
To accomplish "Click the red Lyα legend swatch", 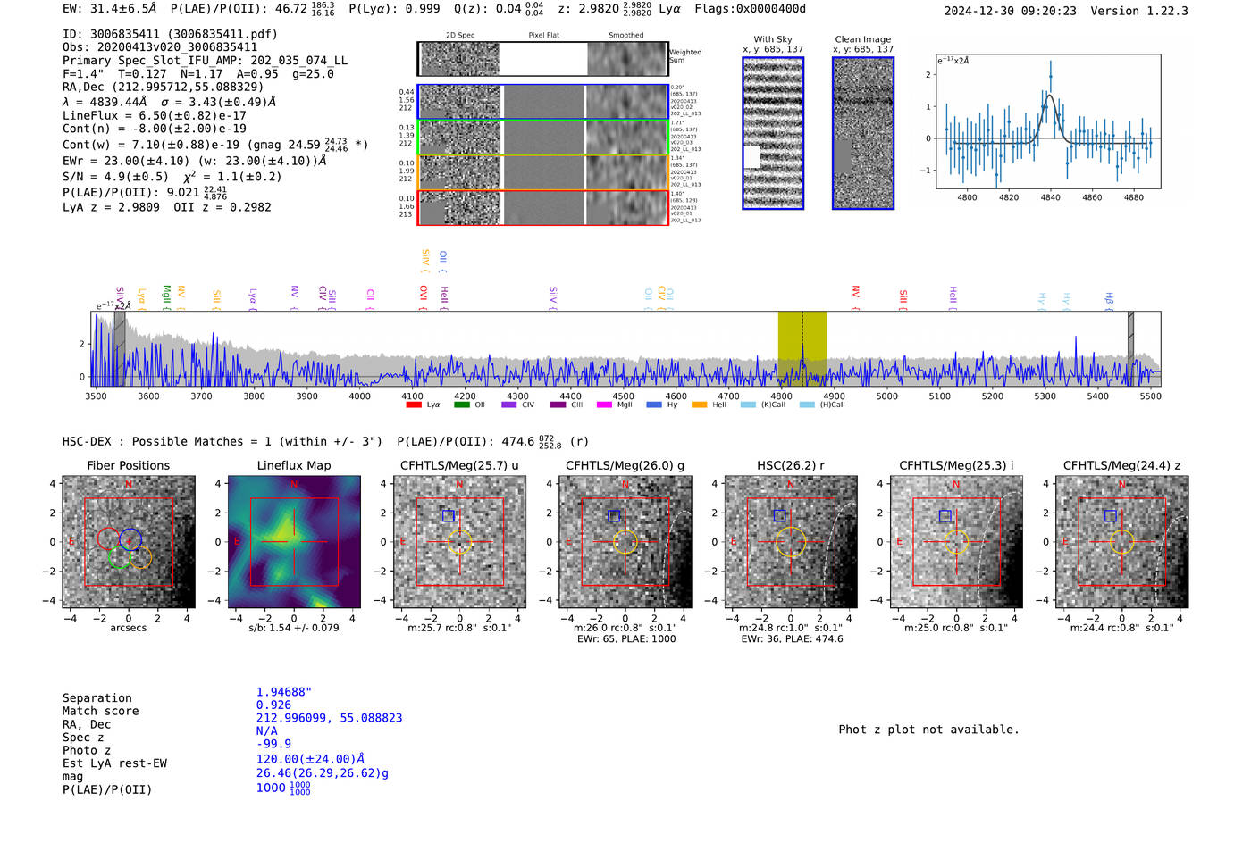I will tap(414, 405).
